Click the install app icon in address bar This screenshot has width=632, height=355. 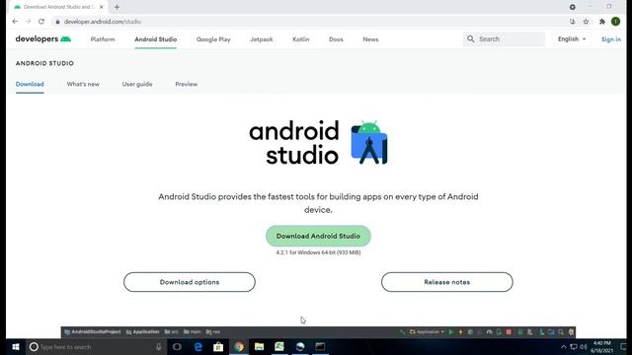[x=573, y=22]
